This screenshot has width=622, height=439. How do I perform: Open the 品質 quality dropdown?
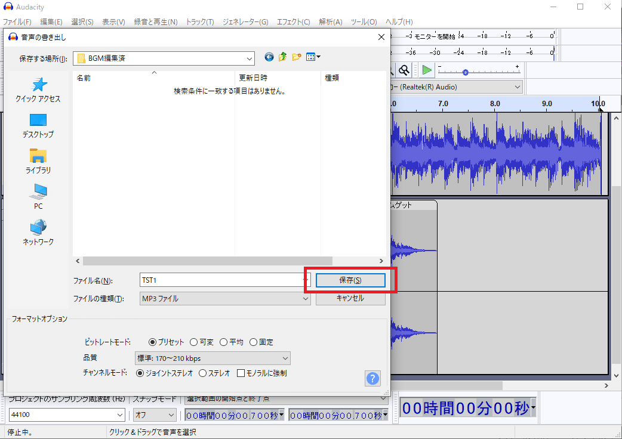coord(285,358)
